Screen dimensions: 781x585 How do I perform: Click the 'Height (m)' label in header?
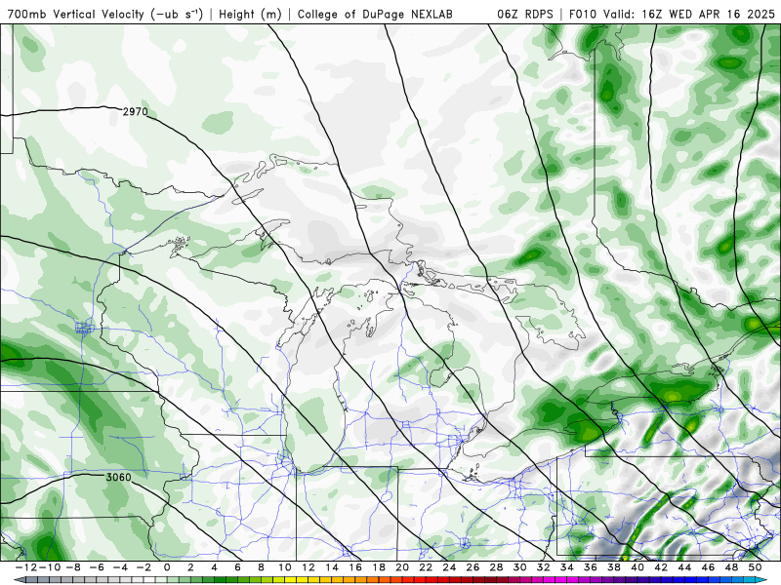pos(251,15)
